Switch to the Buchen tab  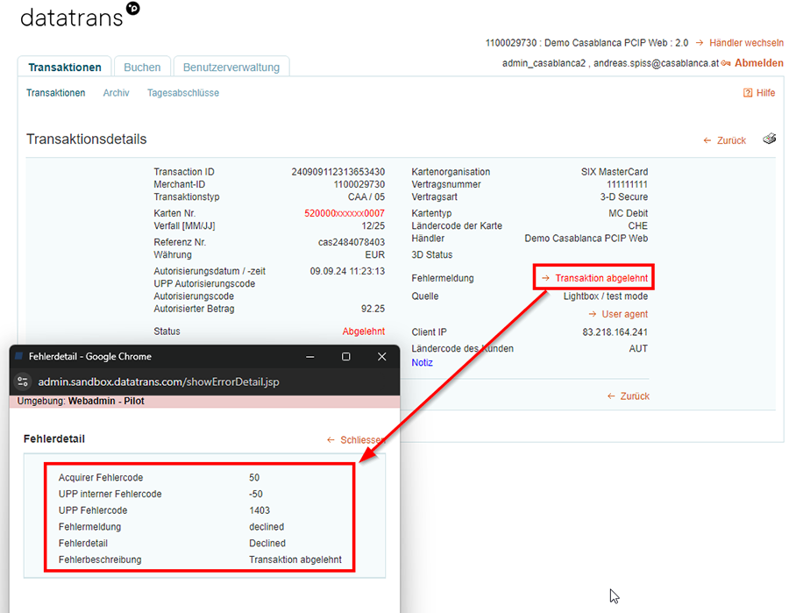pos(142,68)
